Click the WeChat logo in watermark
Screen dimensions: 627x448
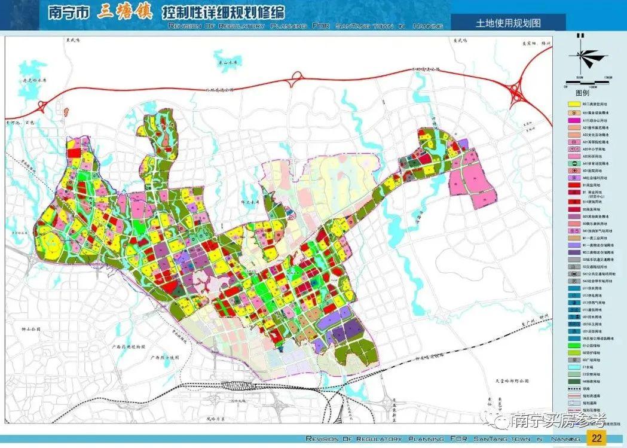pos(499,421)
